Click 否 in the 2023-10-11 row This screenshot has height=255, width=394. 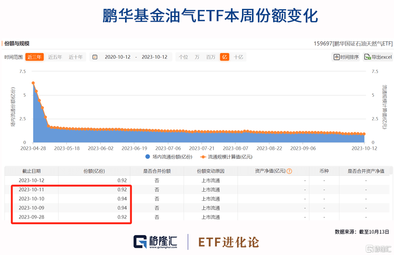(157, 190)
